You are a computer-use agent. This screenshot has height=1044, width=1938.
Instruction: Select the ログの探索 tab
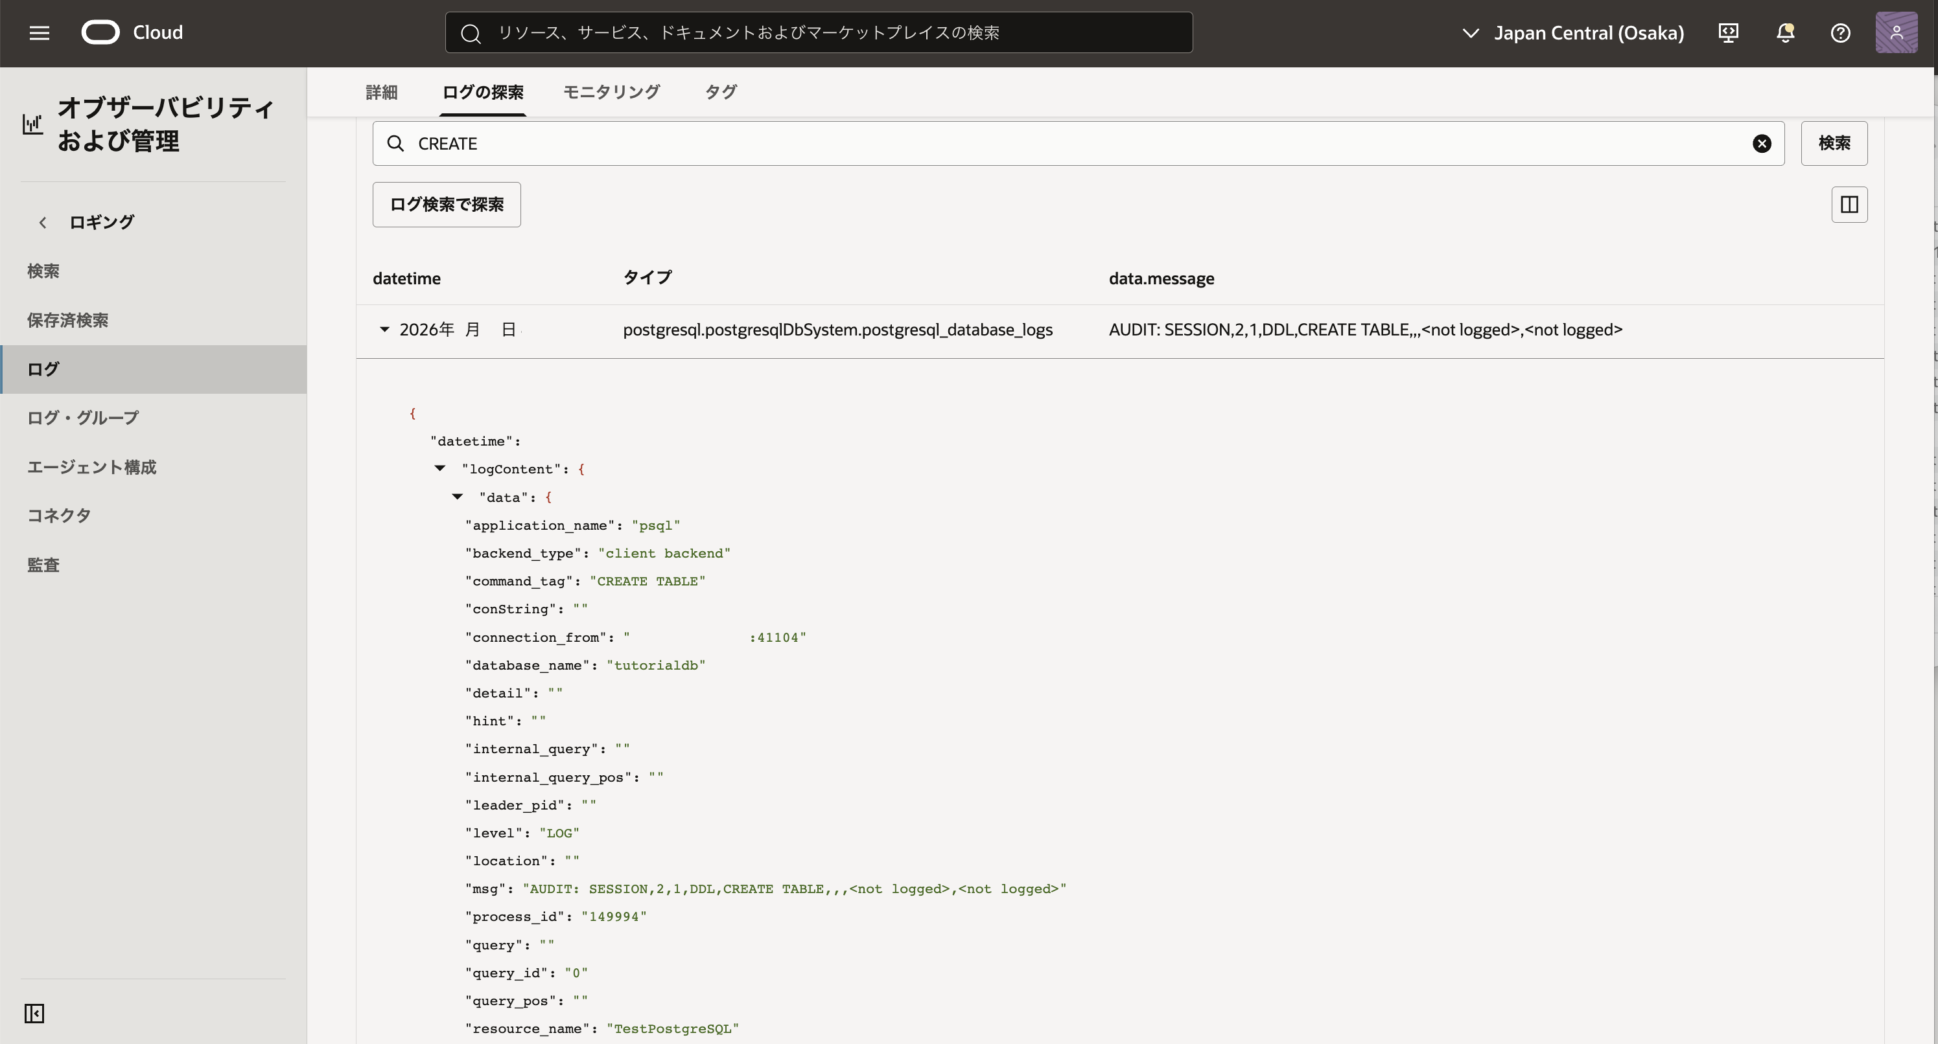(482, 93)
